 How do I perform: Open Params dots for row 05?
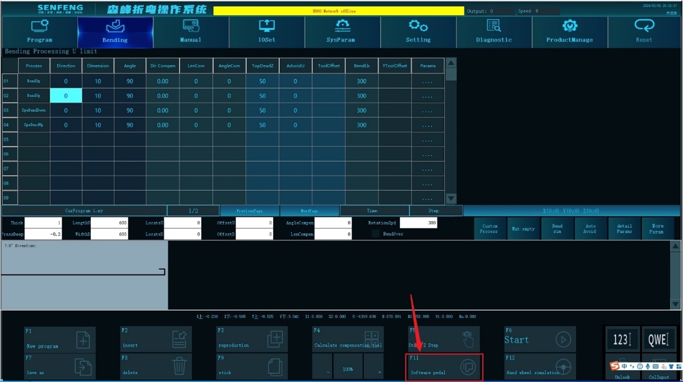428,139
